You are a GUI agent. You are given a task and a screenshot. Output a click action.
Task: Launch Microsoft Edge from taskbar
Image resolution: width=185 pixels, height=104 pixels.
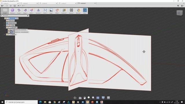point(40,102)
